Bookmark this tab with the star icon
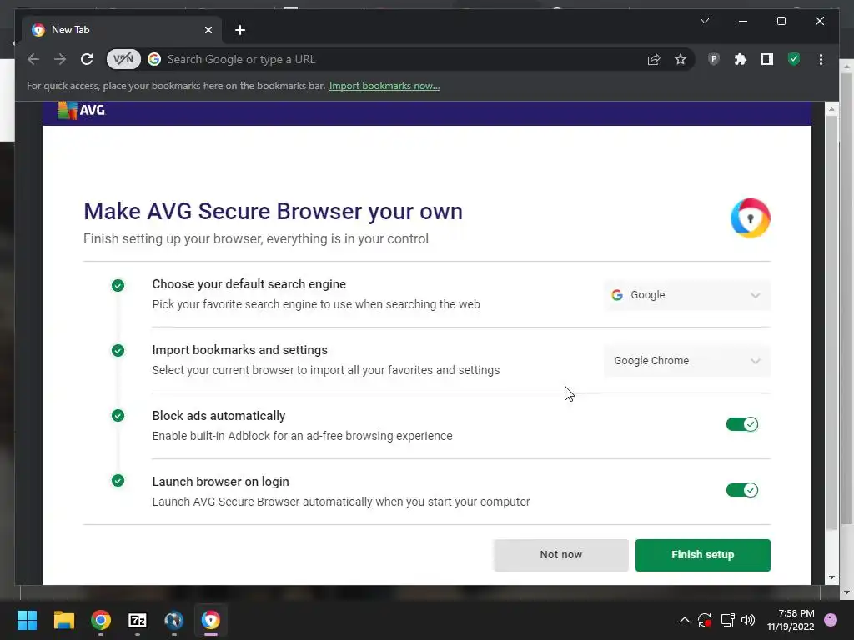The height and width of the screenshot is (640, 854). (681, 59)
